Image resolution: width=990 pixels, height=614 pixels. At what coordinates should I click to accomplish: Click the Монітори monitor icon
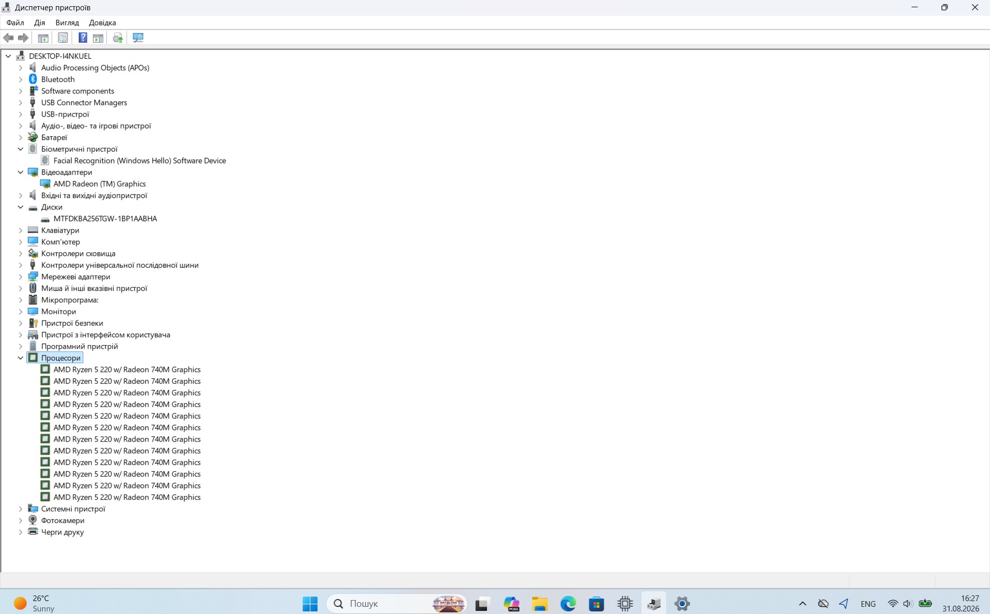(x=33, y=311)
